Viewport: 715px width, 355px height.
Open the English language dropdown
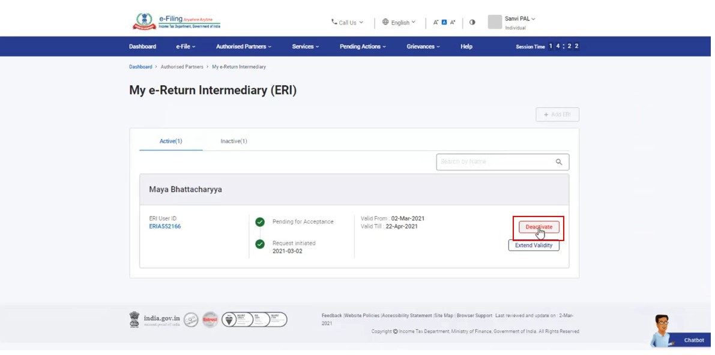point(399,22)
